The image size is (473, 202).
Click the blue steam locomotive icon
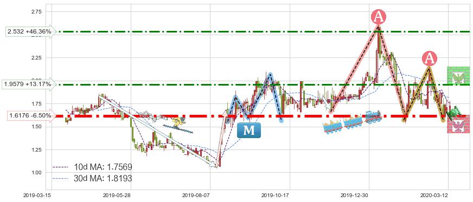pyautogui.click(x=373, y=116)
